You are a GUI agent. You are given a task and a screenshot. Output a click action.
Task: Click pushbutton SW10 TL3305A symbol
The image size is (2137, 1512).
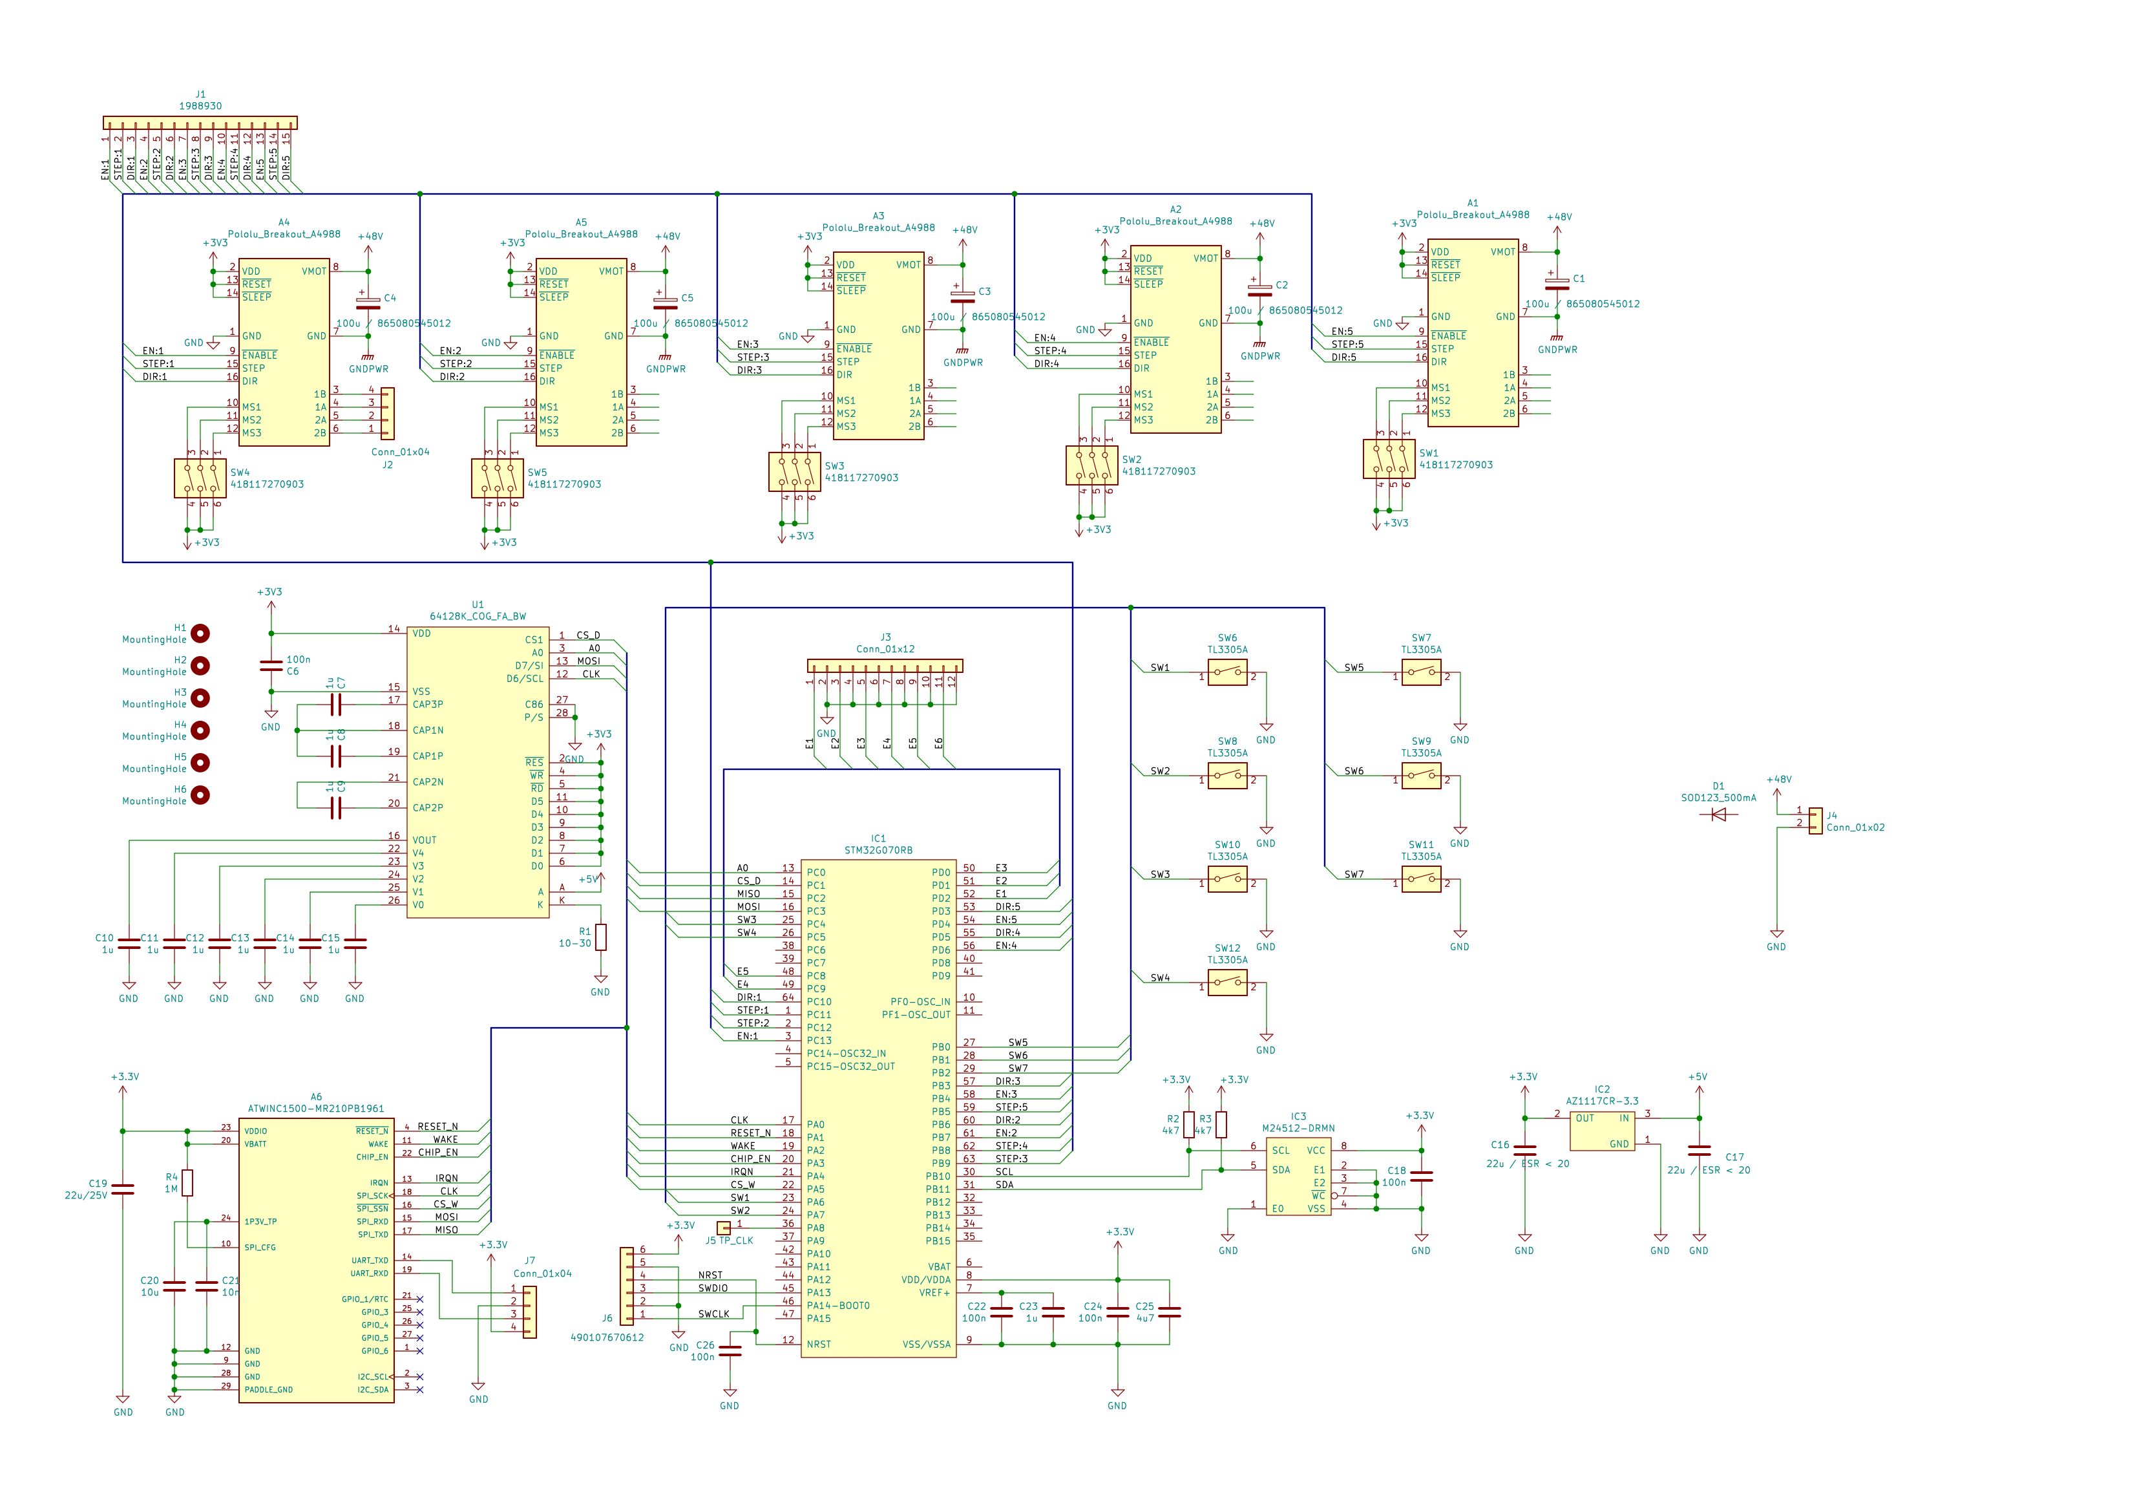(x=1228, y=880)
